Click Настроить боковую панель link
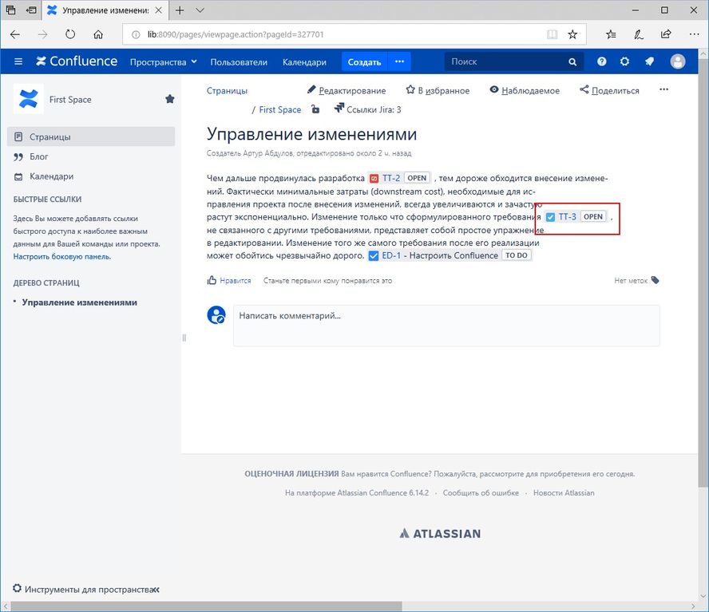This screenshot has height=612, width=709. [62, 256]
